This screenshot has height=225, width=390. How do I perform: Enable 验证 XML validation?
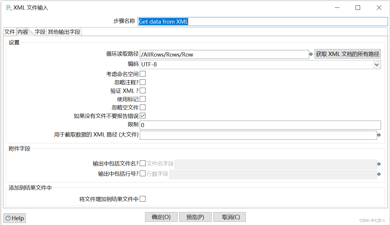coord(142,90)
